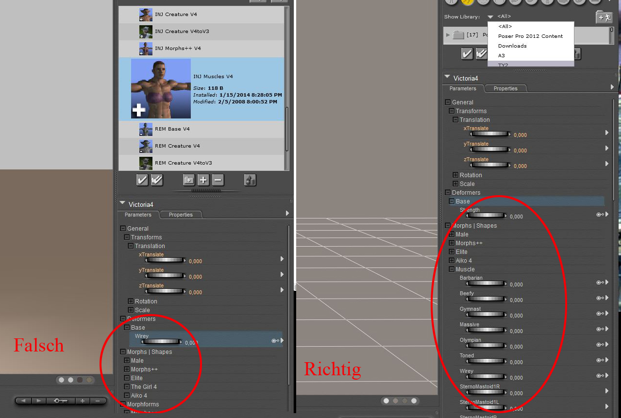
Task: Click the add figure folder icon beside Show Library
Action: point(604,17)
